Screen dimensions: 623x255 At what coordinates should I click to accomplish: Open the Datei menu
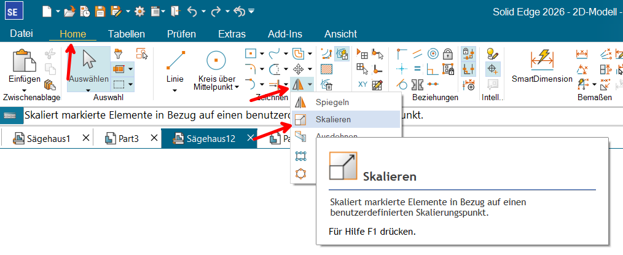click(22, 34)
